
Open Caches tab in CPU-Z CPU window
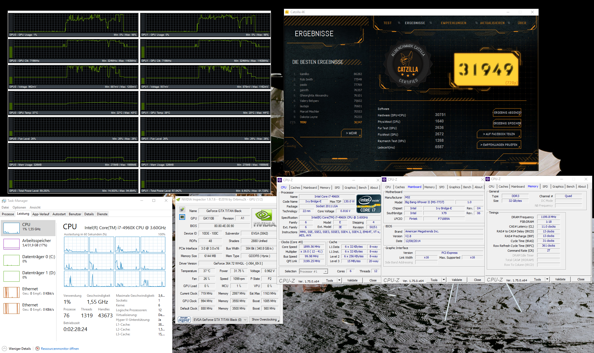295,188
